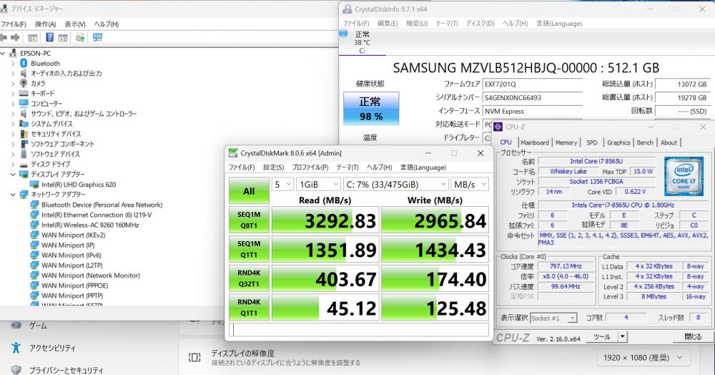Switch to the Mainboard tab in CPU-Z

tap(535, 142)
